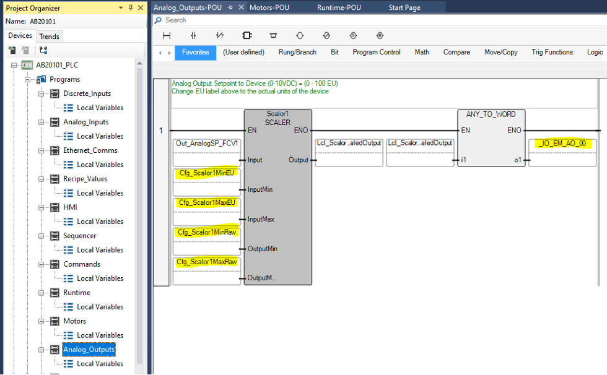Select the reset coil icon

point(380,35)
